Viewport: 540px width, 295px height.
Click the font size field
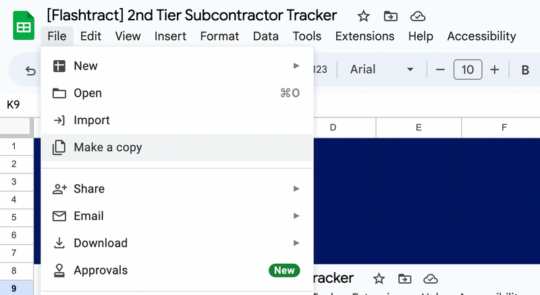click(468, 70)
